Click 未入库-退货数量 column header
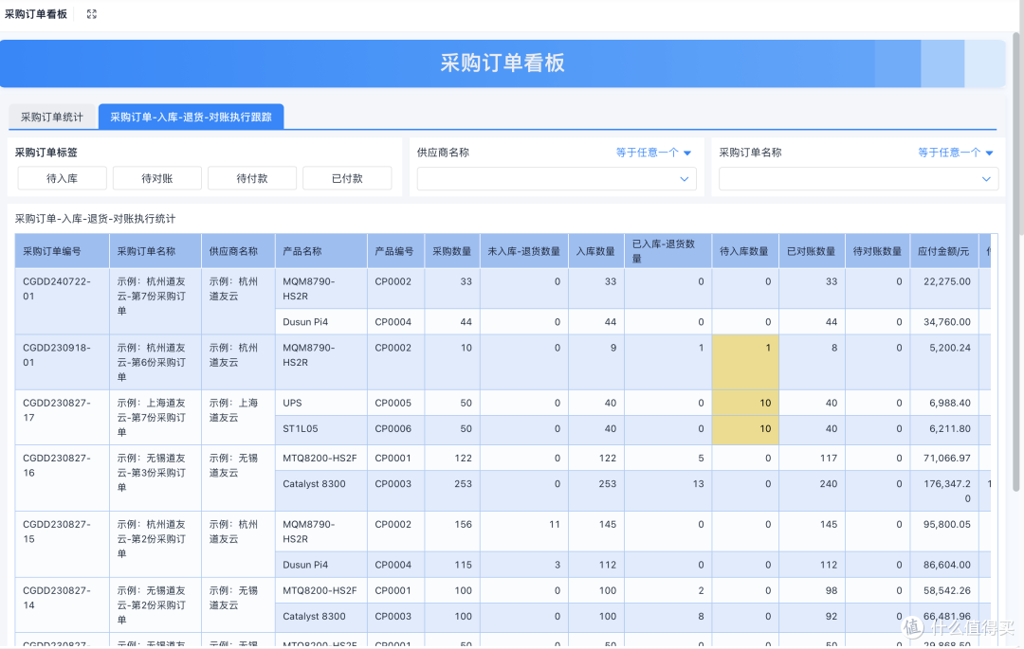Screen dimensions: 1024x649 523,251
